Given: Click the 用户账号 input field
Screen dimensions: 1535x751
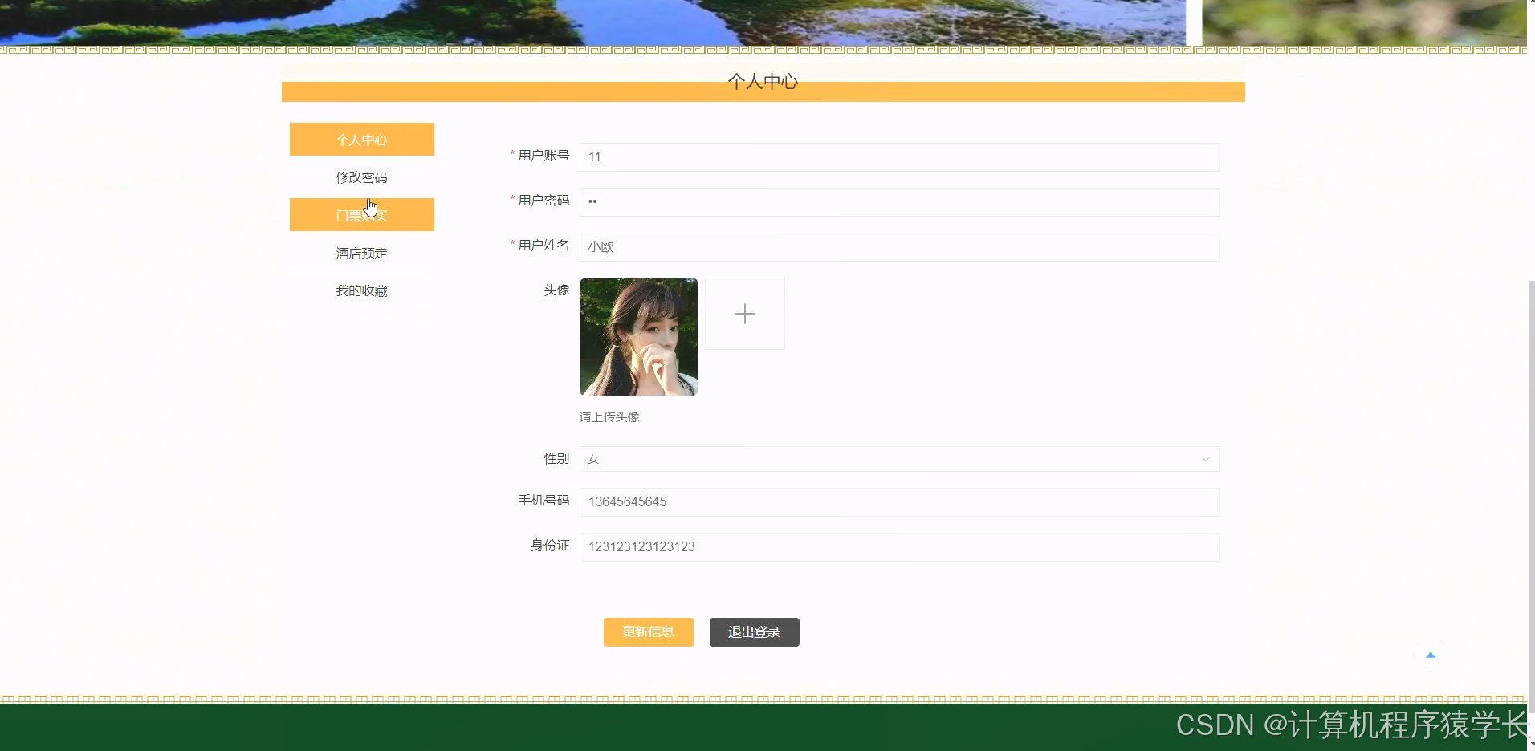Looking at the screenshot, I should coord(898,156).
